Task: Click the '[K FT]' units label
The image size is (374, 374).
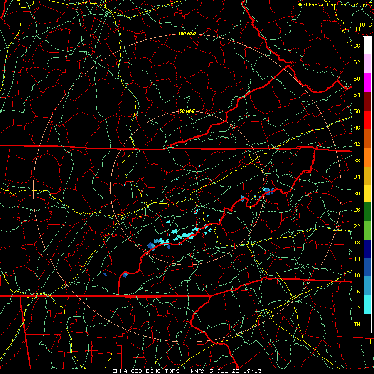Action: pyautogui.click(x=351, y=29)
